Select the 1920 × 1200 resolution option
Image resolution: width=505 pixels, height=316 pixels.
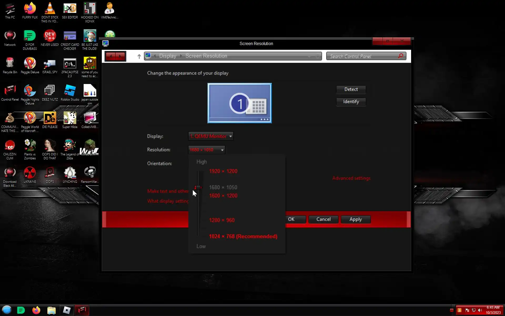pos(223,171)
